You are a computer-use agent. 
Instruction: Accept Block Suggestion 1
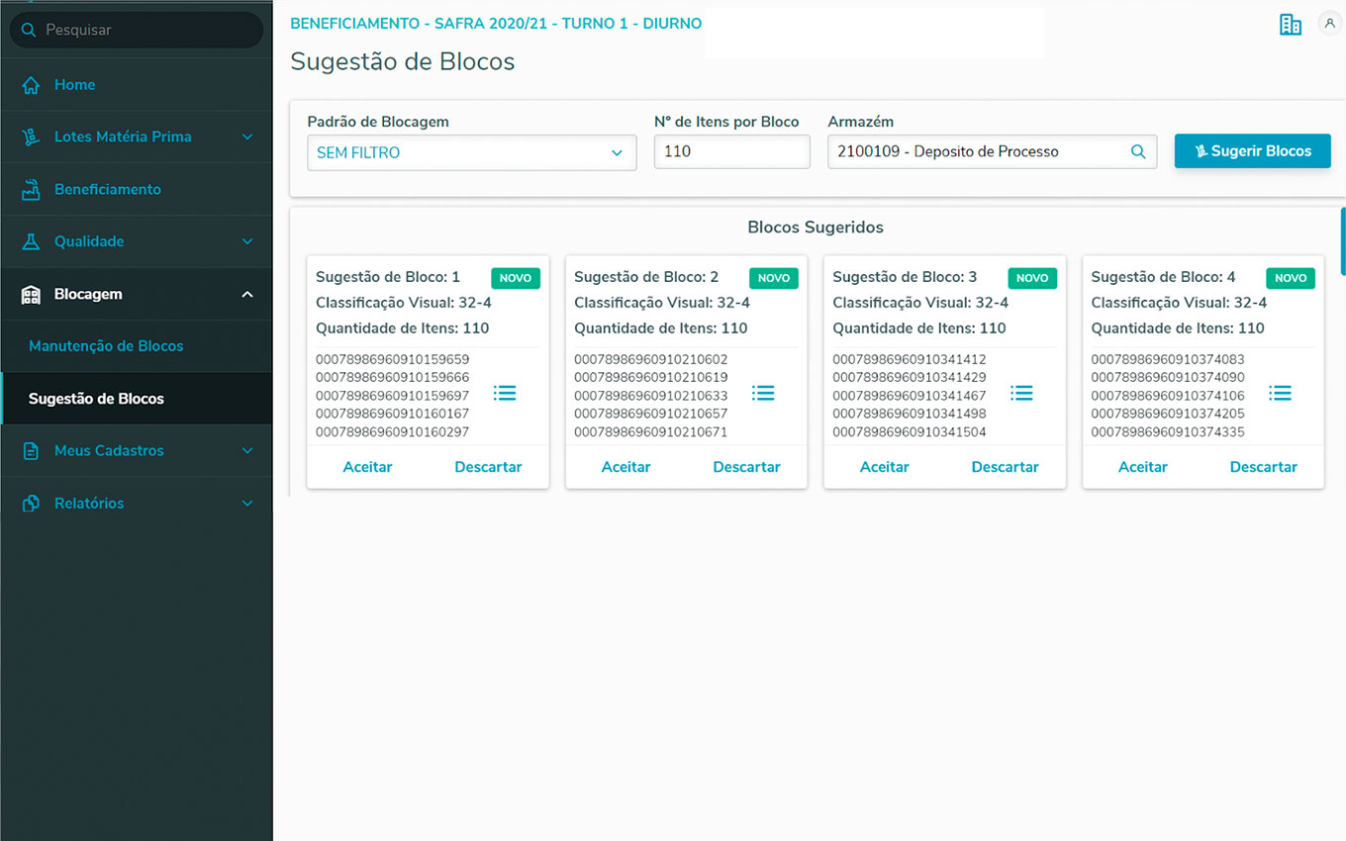coord(367,467)
